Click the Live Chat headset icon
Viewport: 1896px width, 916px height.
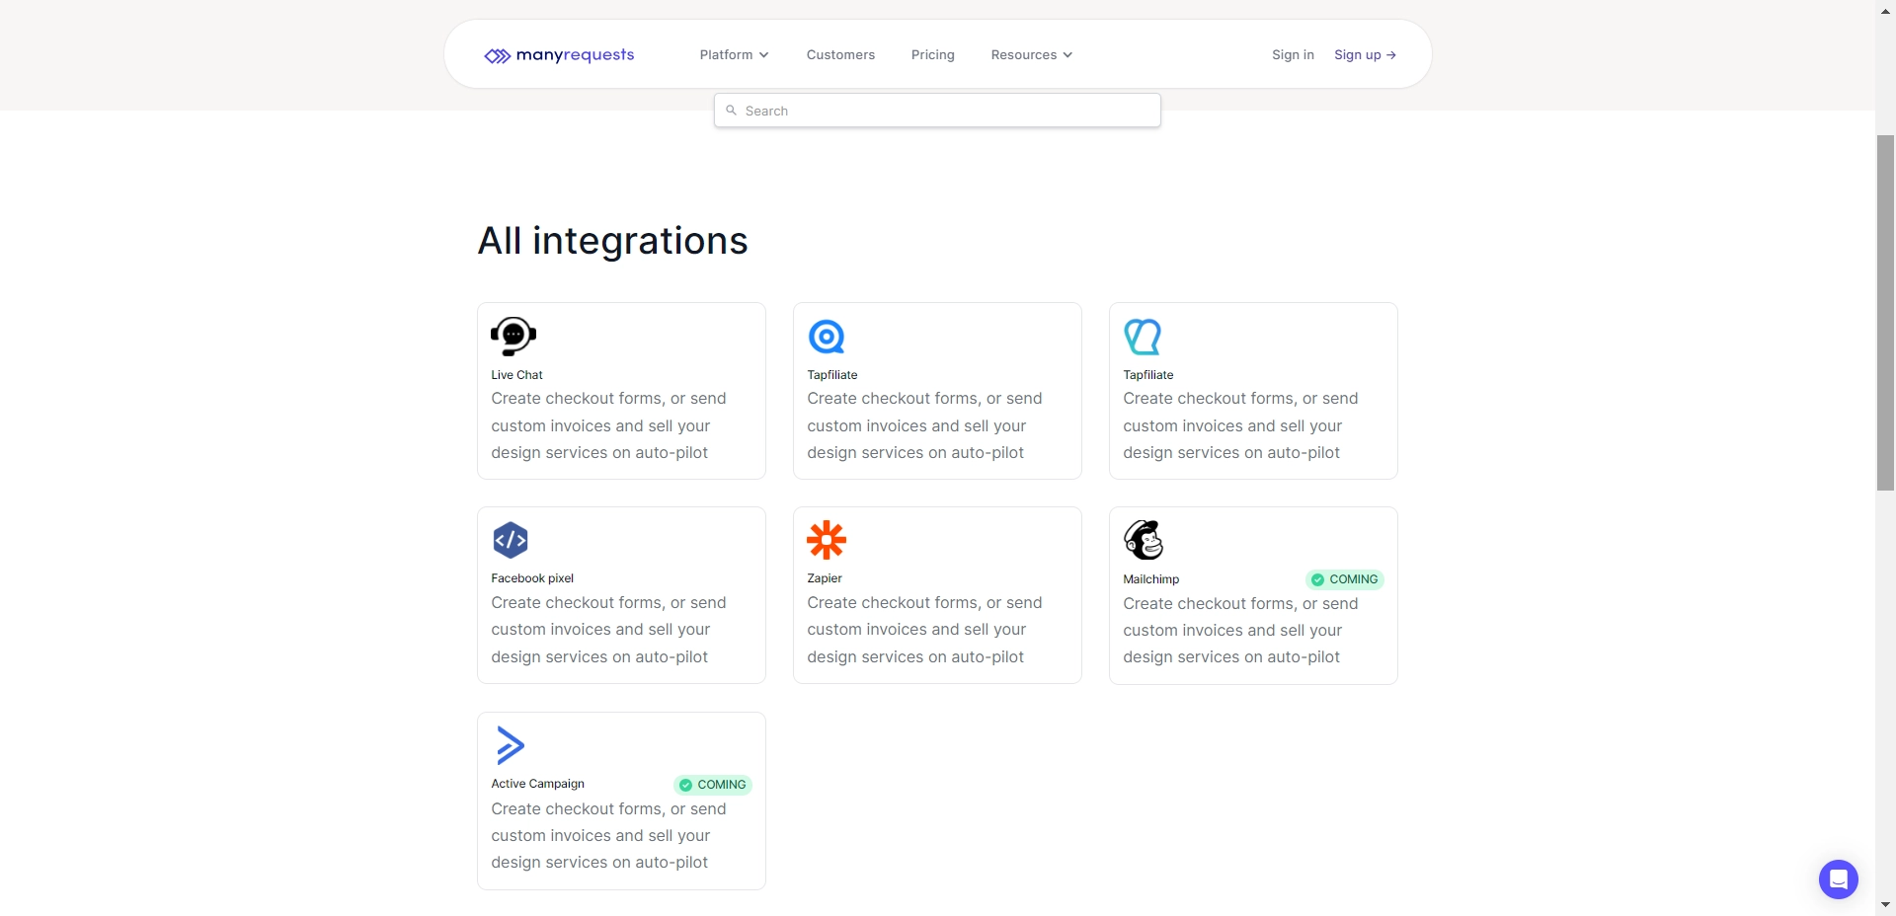[513, 336]
